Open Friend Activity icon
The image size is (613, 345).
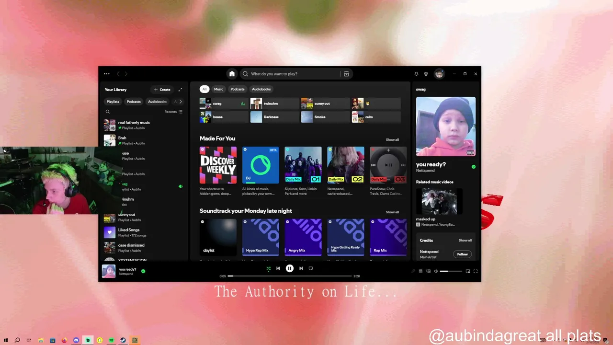[x=426, y=74]
